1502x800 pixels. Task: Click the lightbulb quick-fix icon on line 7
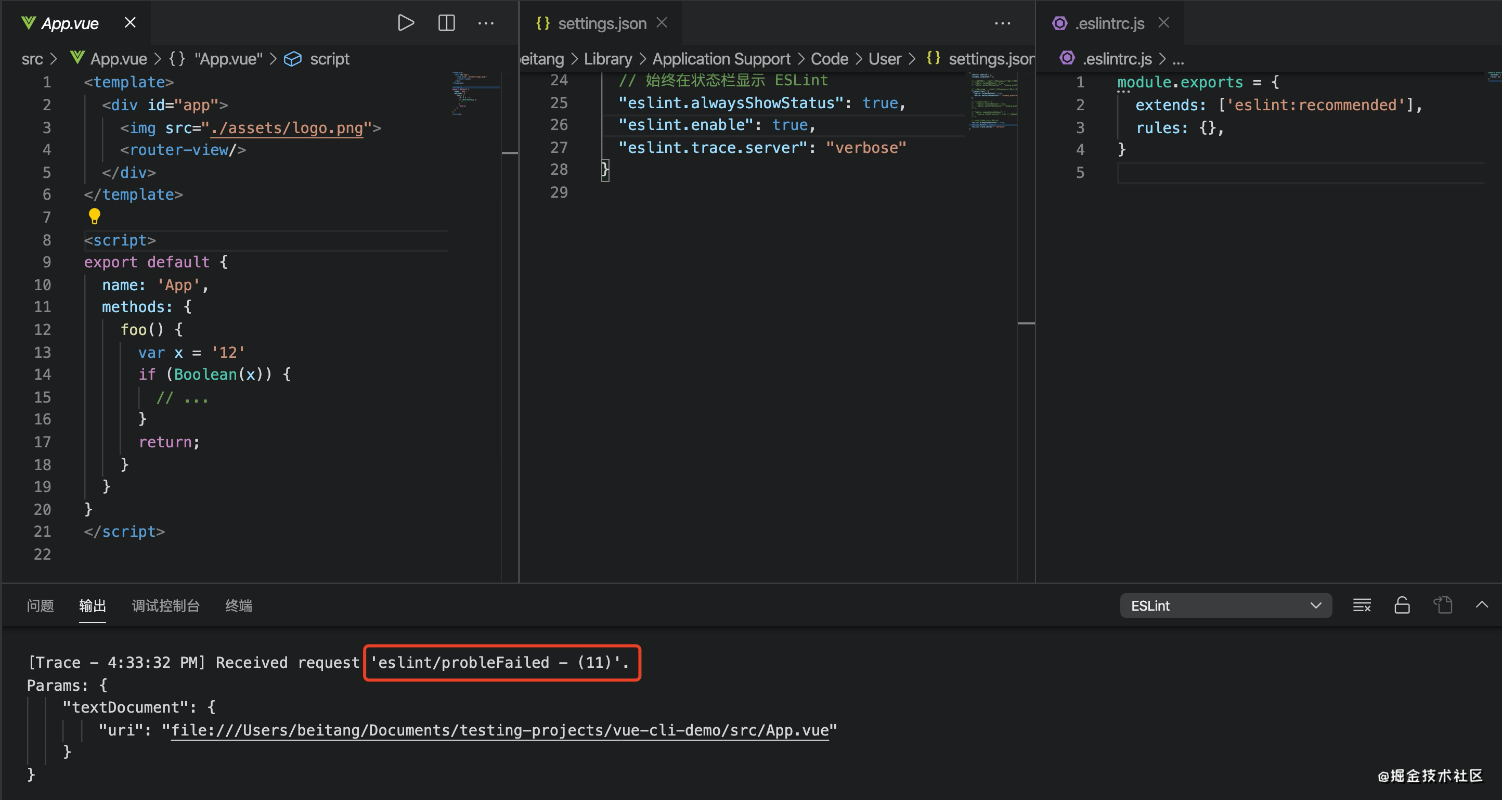tap(95, 216)
